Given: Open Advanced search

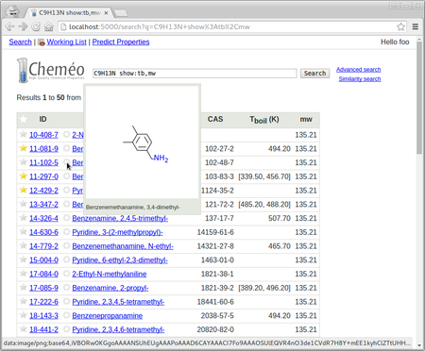Looking at the screenshot, I should (x=358, y=70).
